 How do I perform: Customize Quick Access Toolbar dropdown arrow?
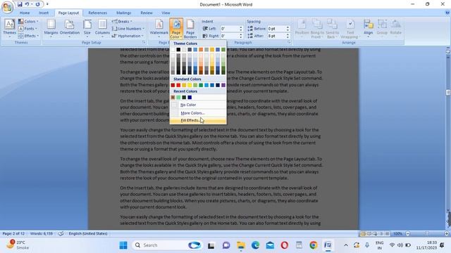coord(47,4)
